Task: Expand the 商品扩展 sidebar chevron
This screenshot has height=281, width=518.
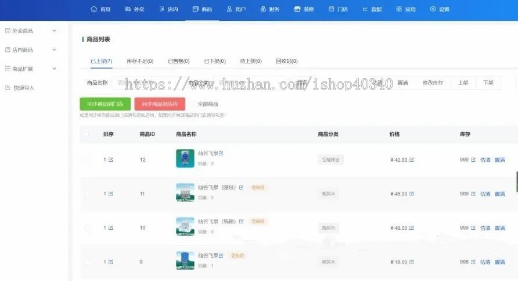Action: coord(54,69)
